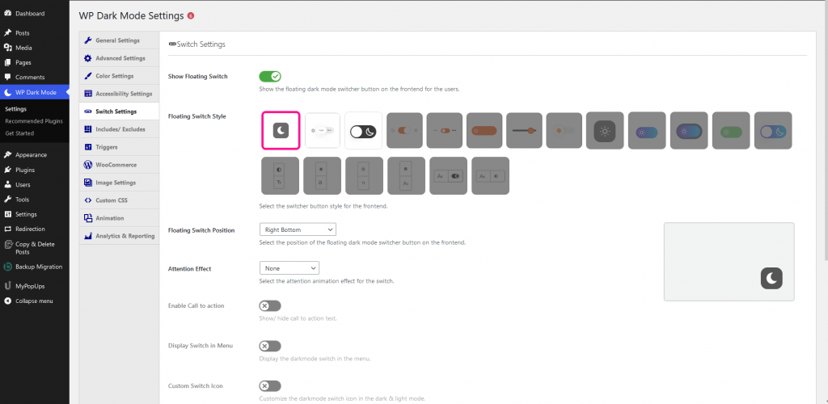Open the Plugins plug icon

[x=7, y=170]
